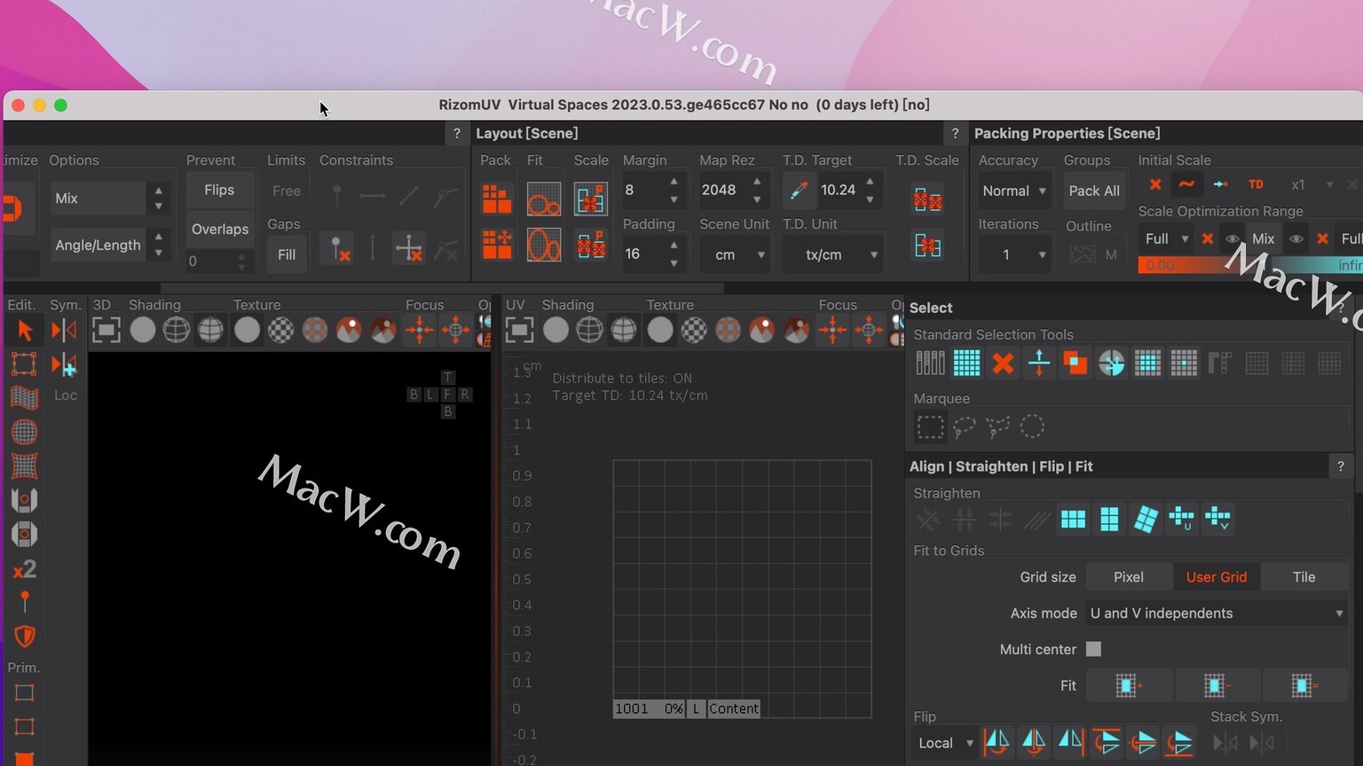This screenshot has height=766, width=1363.
Task: Open the Accuracy Normal dropdown
Action: 1013,191
